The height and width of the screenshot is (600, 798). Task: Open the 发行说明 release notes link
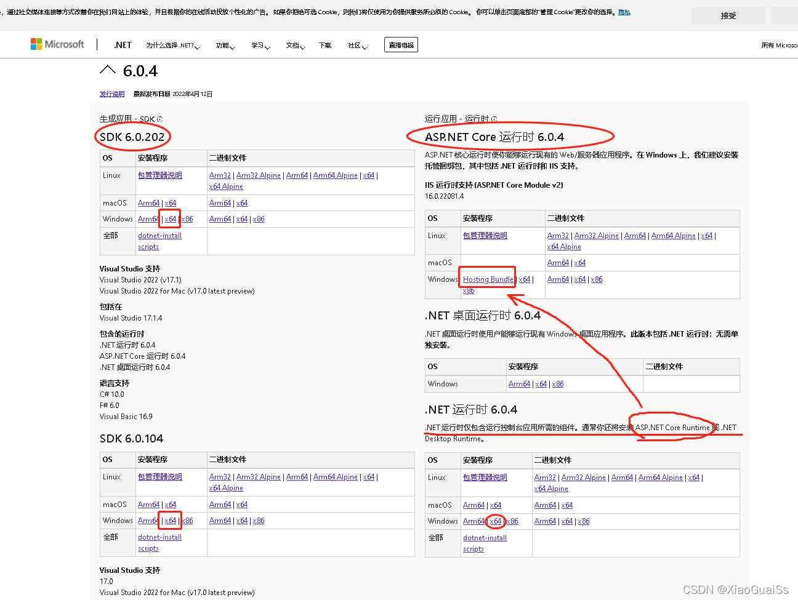click(112, 94)
